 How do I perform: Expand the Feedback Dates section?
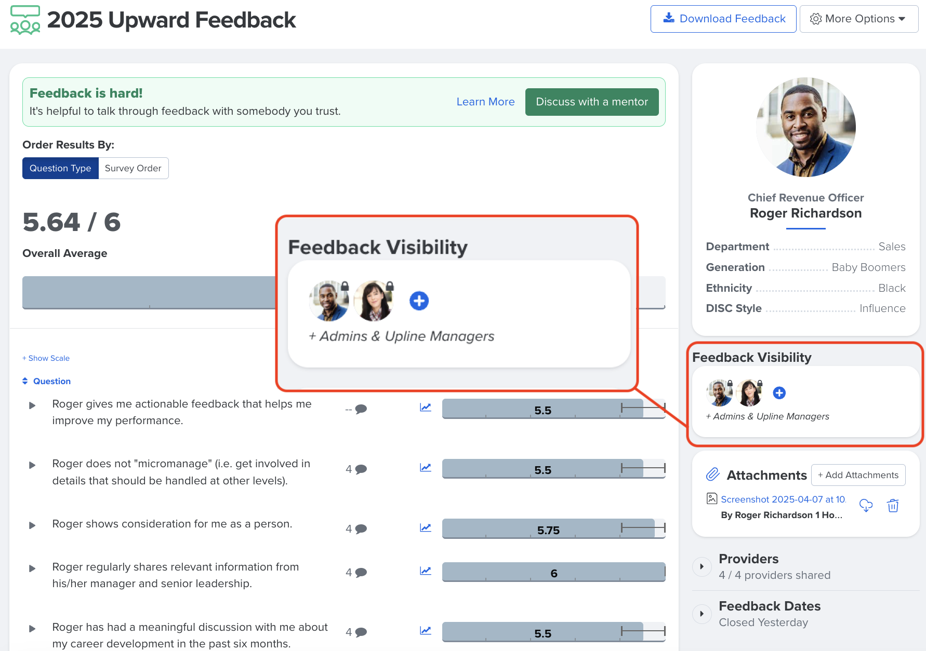[x=702, y=614]
